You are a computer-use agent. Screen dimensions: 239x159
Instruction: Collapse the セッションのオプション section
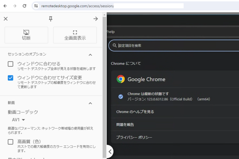click(x=90, y=55)
